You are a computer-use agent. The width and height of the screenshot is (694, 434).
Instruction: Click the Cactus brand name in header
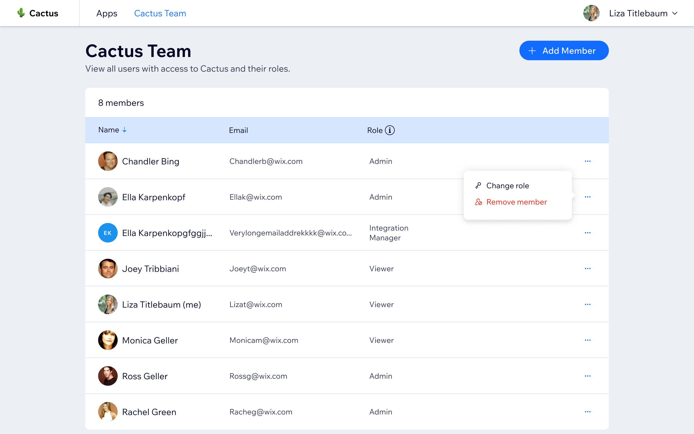(x=44, y=13)
